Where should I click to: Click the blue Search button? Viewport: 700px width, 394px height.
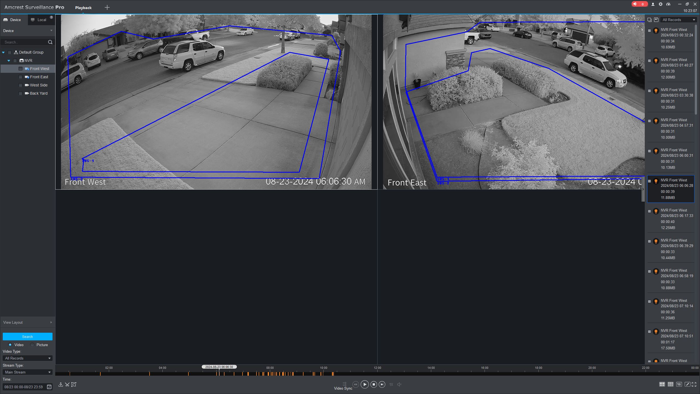[x=28, y=337]
